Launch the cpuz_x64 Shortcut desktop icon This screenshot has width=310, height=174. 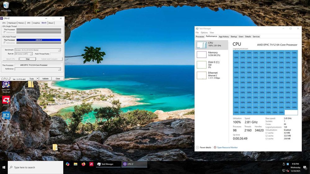pyautogui.click(x=6, y=87)
